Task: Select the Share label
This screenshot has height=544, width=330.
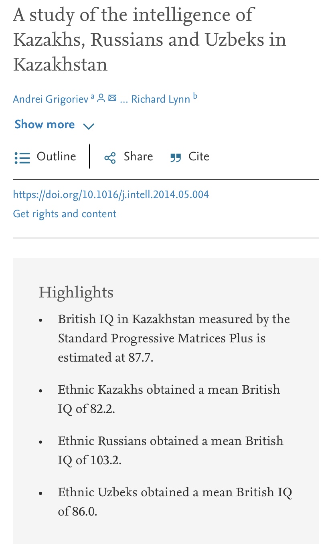Action: 138,156
